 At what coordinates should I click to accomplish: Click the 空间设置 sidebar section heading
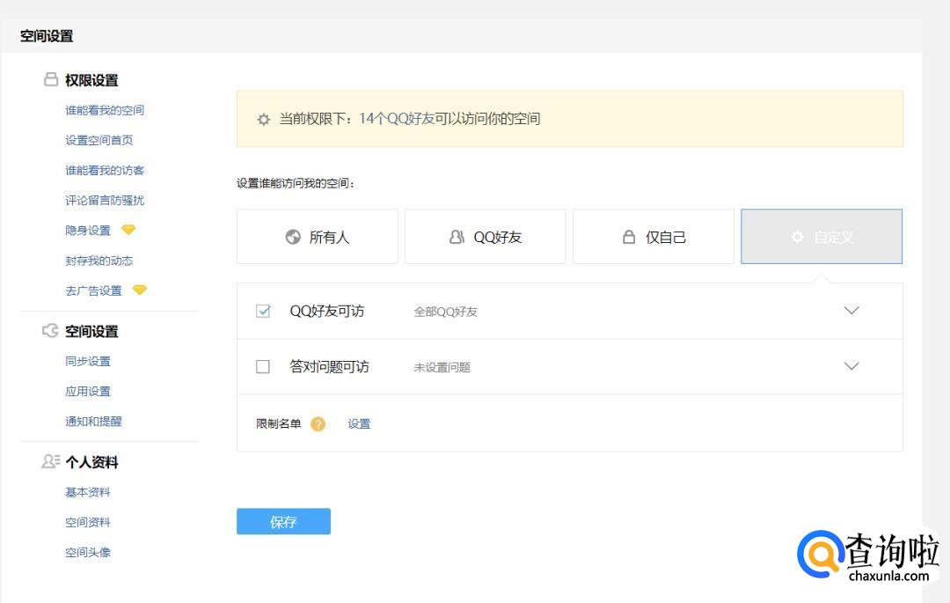tap(91, 331)
